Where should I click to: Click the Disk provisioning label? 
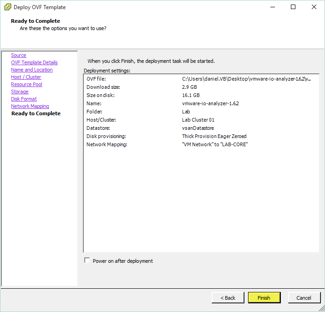pyautogui.click(x=106, y=136)
